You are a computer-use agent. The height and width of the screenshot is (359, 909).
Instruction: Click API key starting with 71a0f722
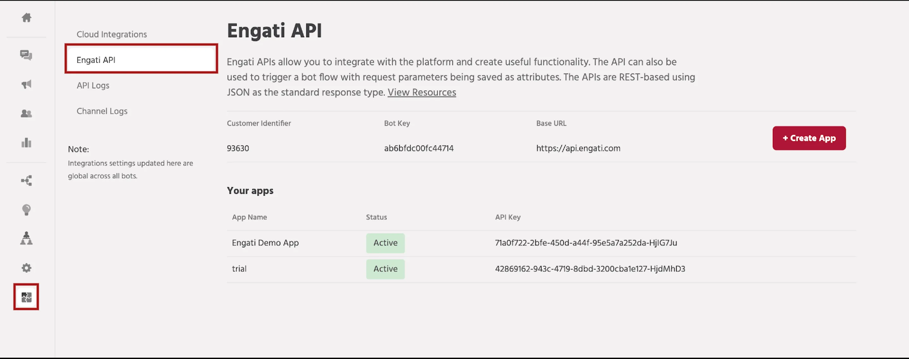point(586,243)
